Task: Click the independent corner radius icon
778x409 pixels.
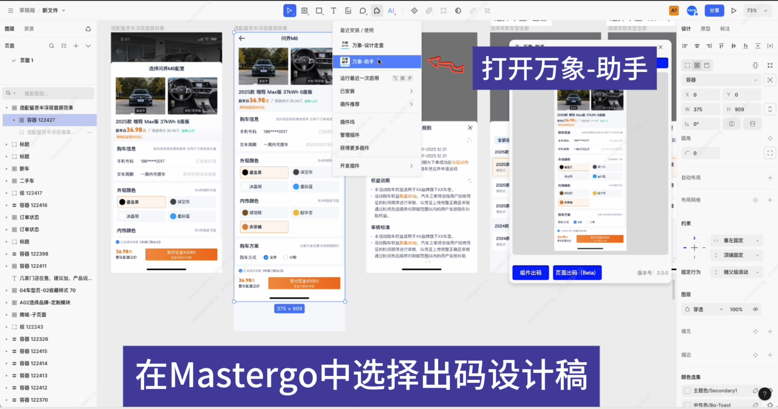Action: 770,153
